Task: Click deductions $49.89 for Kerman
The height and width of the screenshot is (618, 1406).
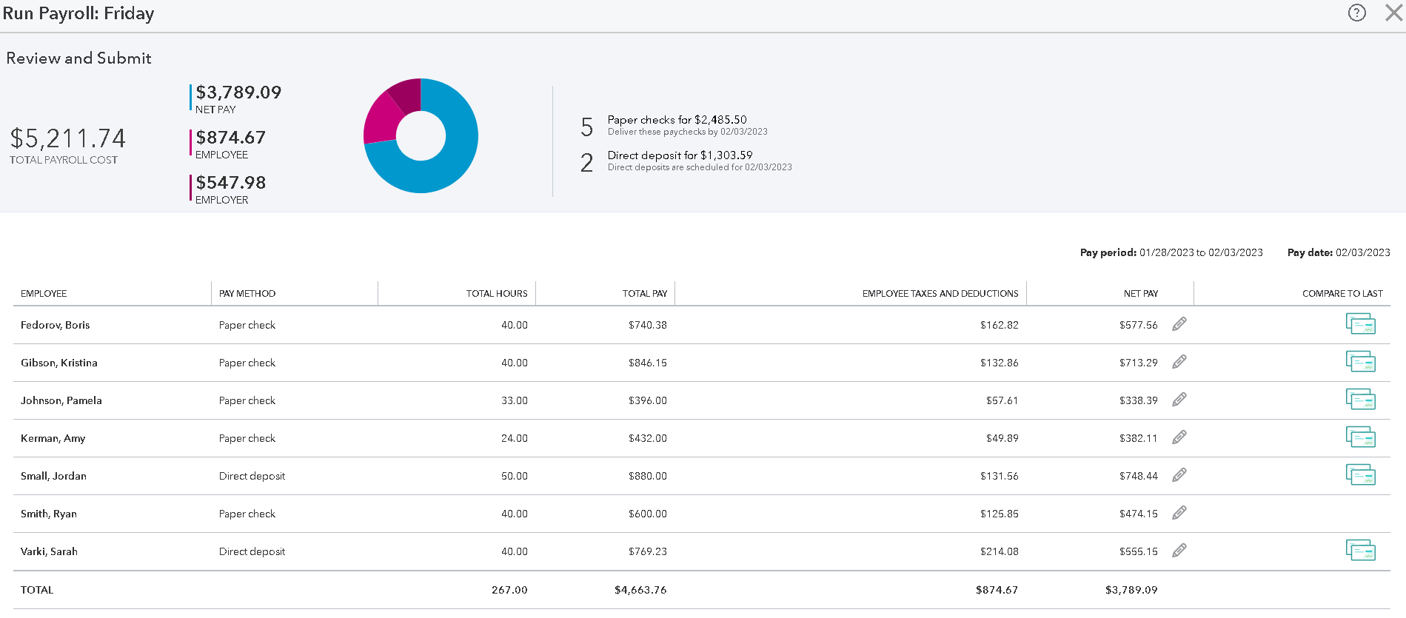Action: point(1002,438)
